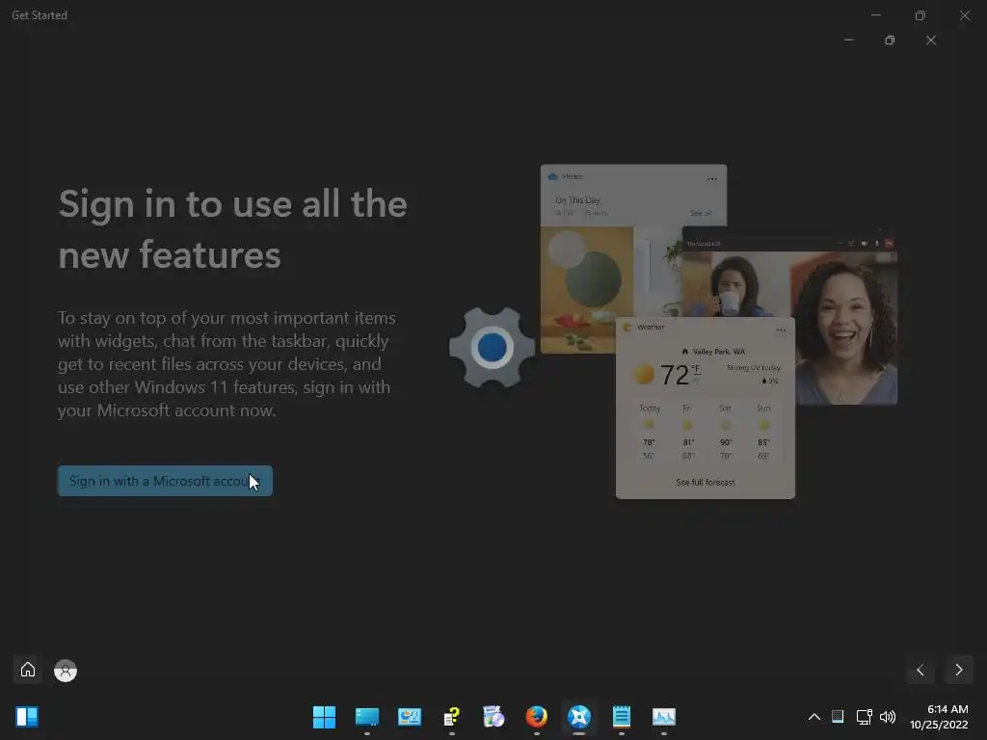This screenshot has height=740, width=987.
Task: Open the yellow question mark taskbar app
Action: coord(451,717)
